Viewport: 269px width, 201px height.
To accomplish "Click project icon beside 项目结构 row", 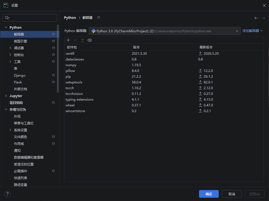I will point(54,103).
